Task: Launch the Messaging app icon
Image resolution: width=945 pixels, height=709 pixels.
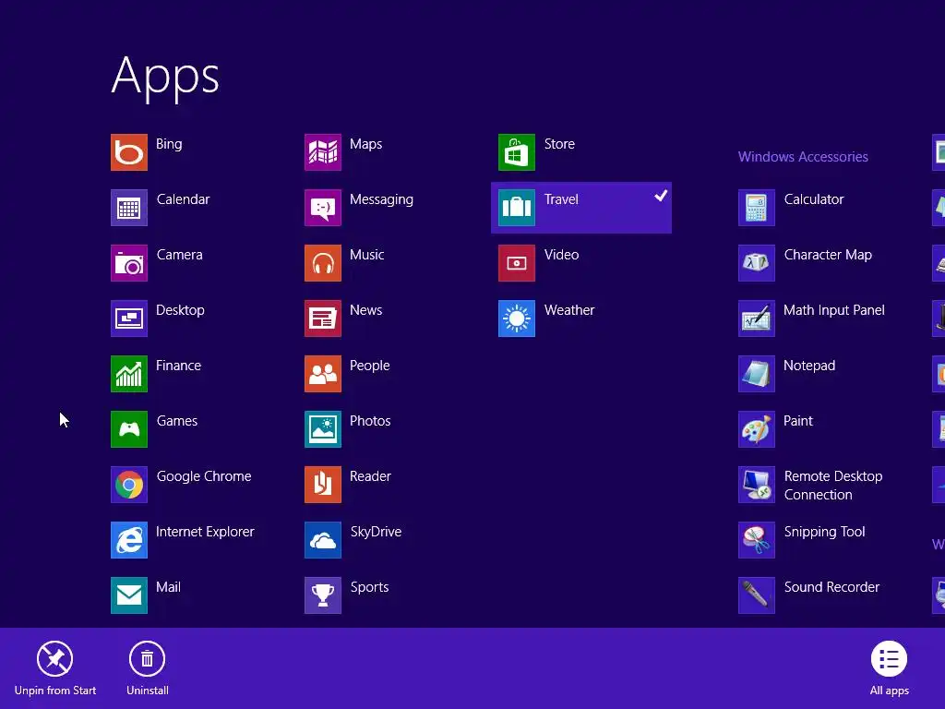Action: point(323,208)
